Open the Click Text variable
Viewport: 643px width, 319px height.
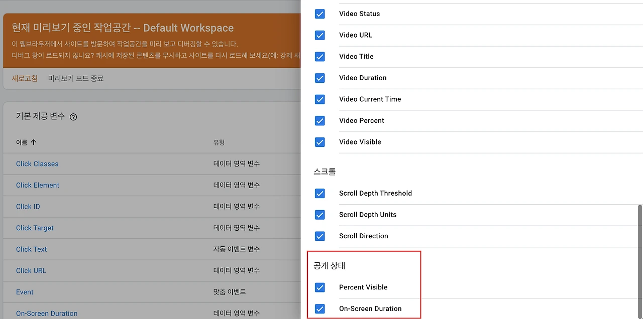(x=32, y=249)
